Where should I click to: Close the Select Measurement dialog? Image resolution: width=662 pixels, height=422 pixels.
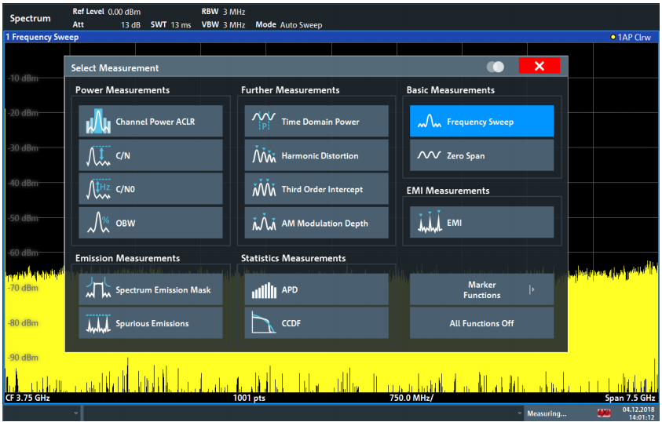tap(539, 66)
